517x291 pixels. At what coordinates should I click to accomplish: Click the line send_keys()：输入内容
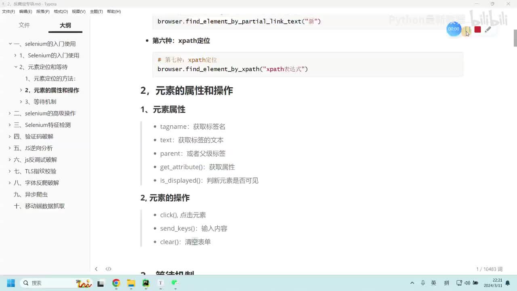(193, 228)
